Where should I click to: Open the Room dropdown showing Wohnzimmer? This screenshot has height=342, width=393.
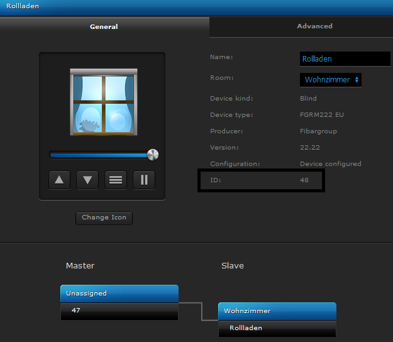pos(331,80)
